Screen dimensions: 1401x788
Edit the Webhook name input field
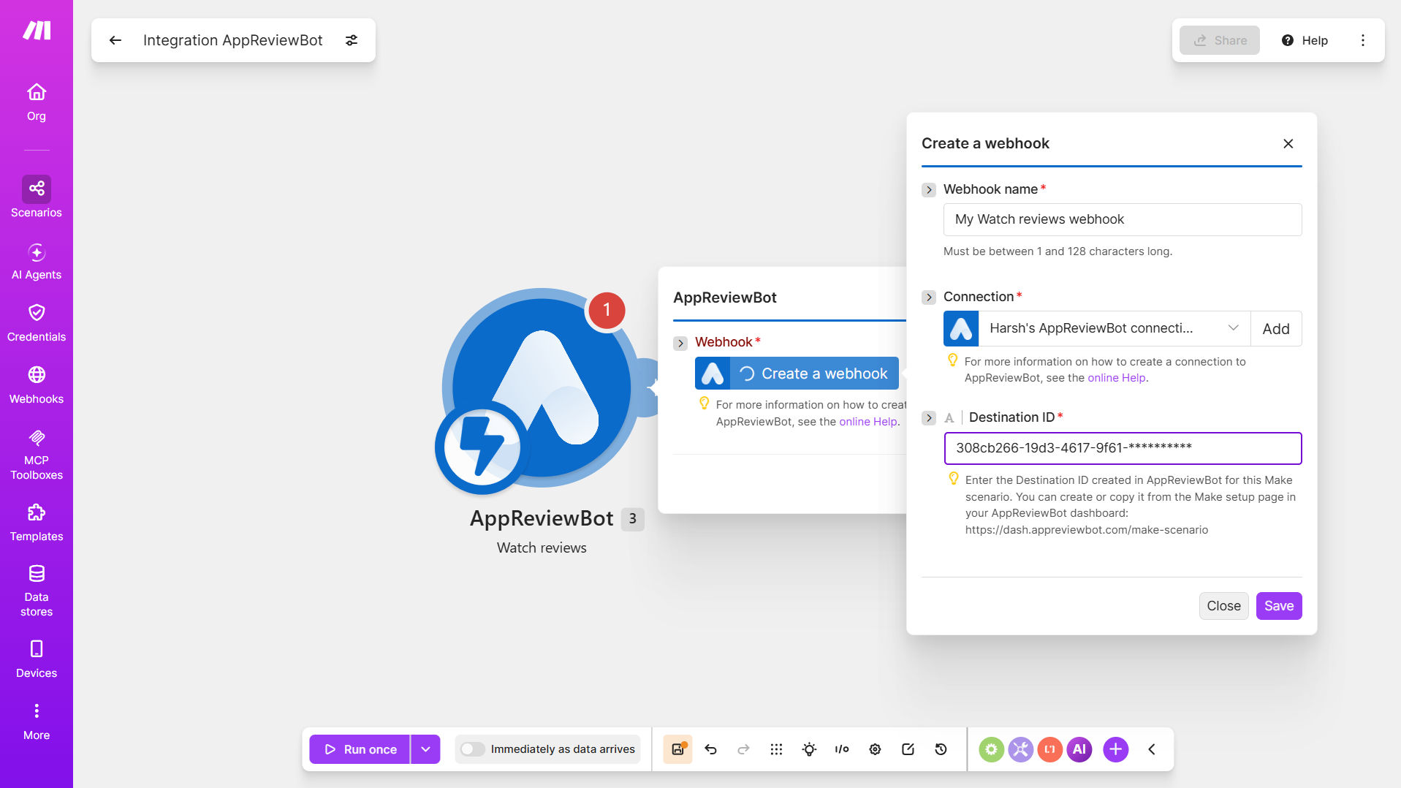(x=1123, y=219)
